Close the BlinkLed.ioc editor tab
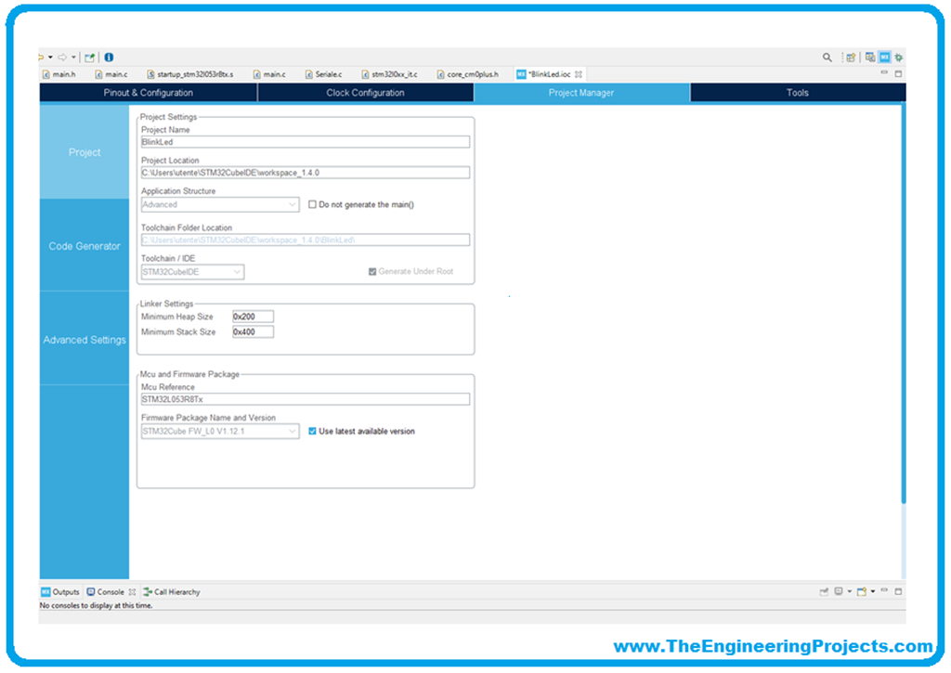951x673 pixels. [x=578, y=74]
